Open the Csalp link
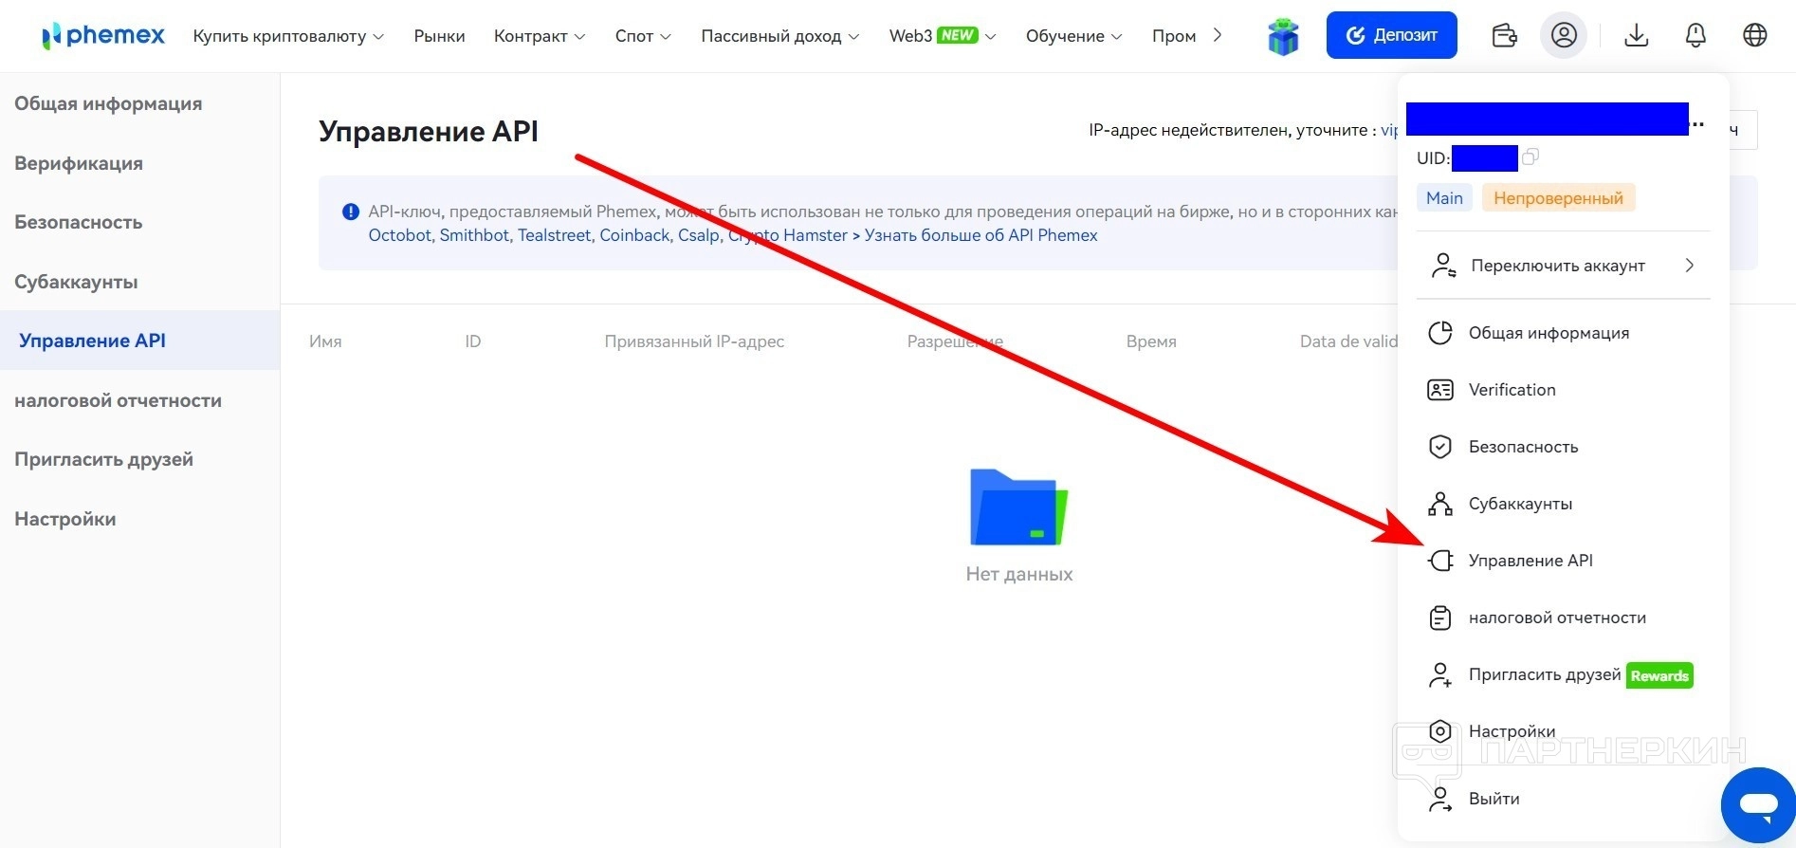Viewport: 1796px width, 848px height. tap(699, 235)
